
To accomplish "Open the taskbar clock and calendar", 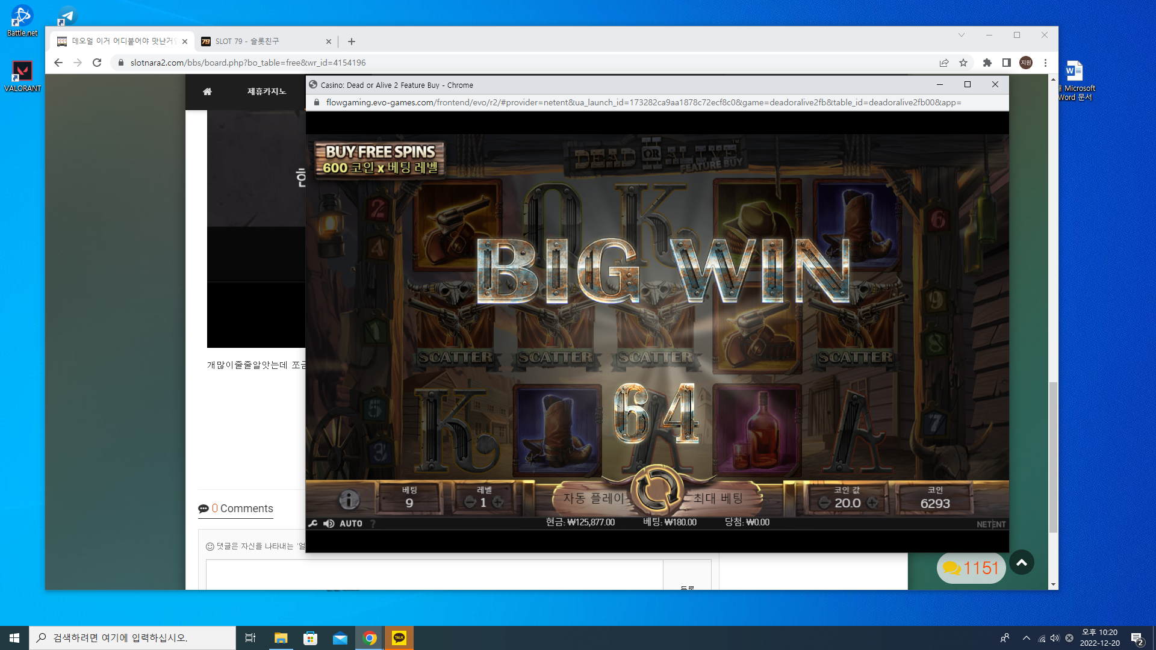I will (x=1099, y=638).
